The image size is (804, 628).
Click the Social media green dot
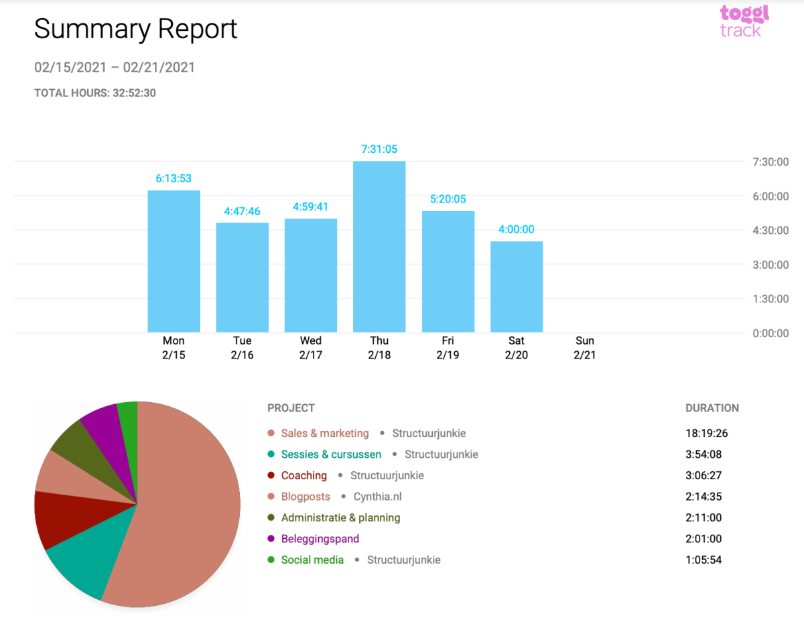[271, 560]
